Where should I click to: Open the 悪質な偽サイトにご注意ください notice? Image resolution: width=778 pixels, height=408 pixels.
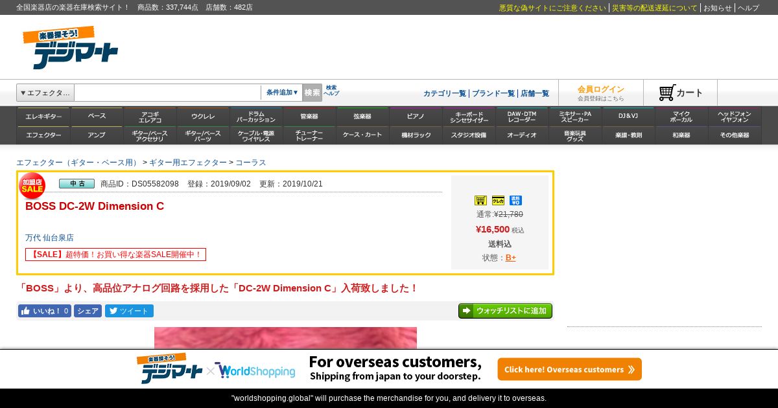click(552, 8)
